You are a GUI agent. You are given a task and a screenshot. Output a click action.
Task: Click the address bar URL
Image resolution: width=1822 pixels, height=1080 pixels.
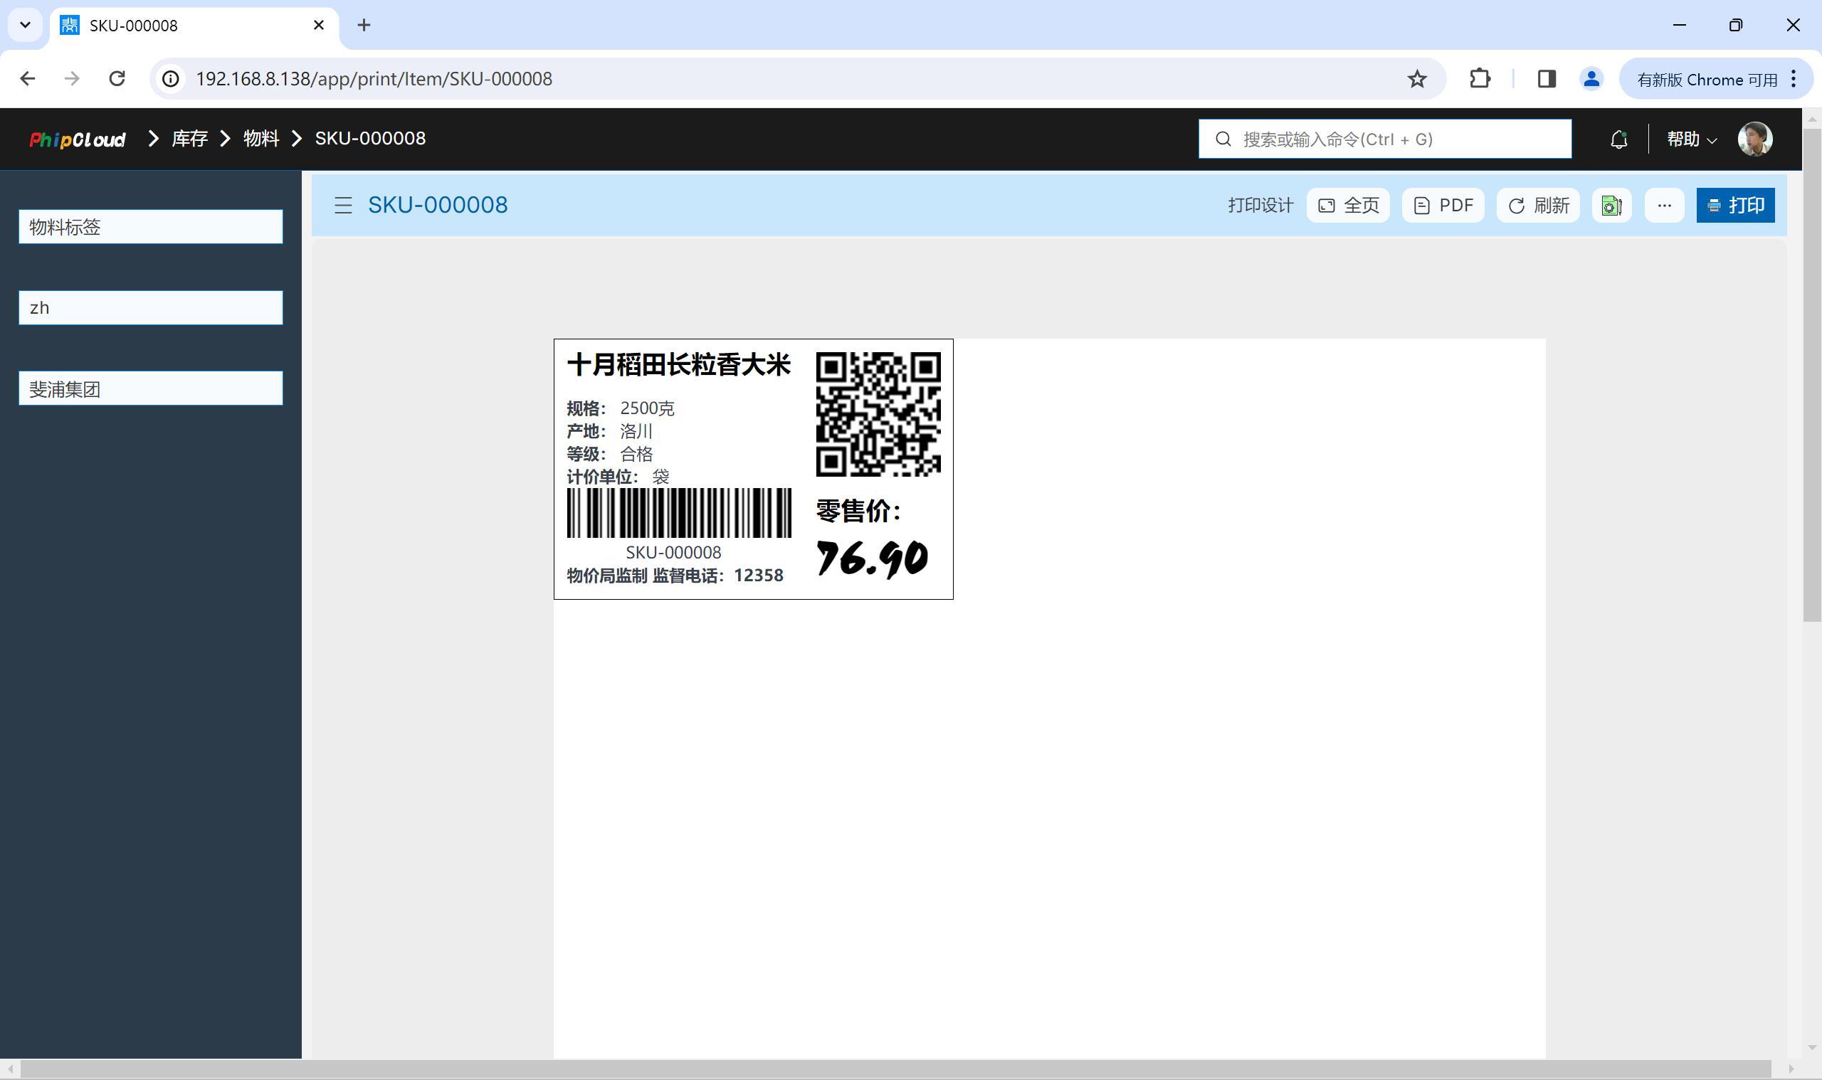(374, 78)
